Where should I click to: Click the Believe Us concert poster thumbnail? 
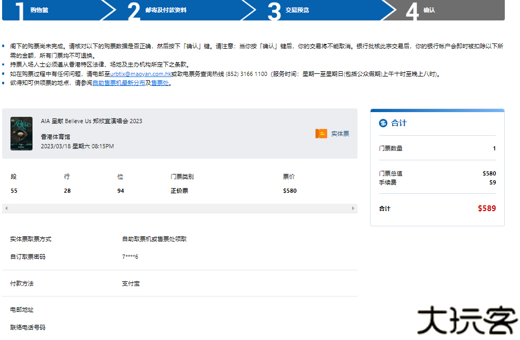pyautogui.click(x=21, y=134)
